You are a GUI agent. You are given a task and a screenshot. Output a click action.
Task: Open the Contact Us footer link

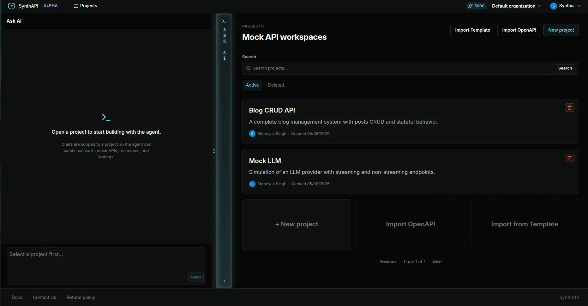point(45,297)
